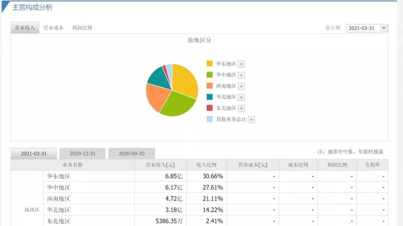
Task: Open the 利润比例 tab
Action: click(x=82, y=28)
